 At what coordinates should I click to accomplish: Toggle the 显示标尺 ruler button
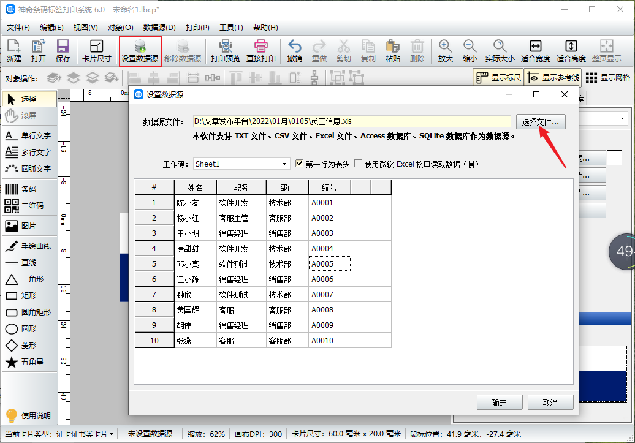(498, 78)
